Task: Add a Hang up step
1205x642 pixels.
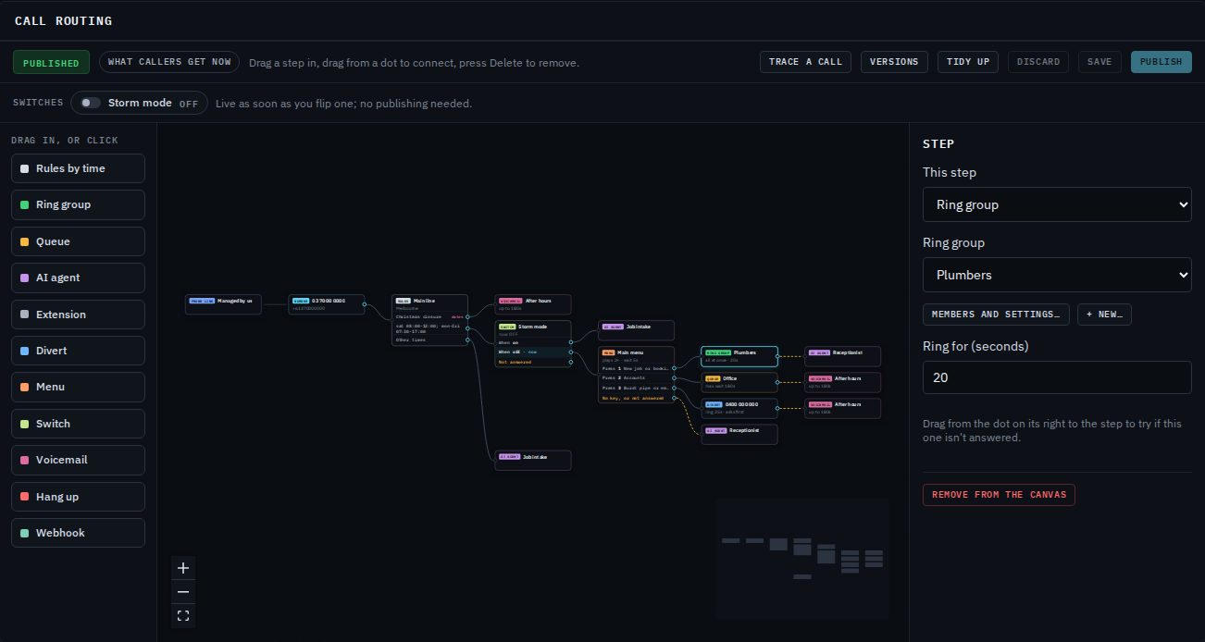Action: point(78,497)
